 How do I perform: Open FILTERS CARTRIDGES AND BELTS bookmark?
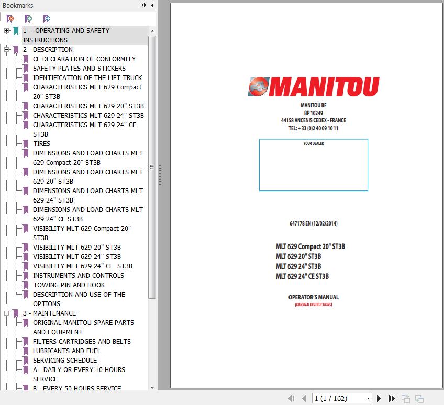click(x=82, y=342)
